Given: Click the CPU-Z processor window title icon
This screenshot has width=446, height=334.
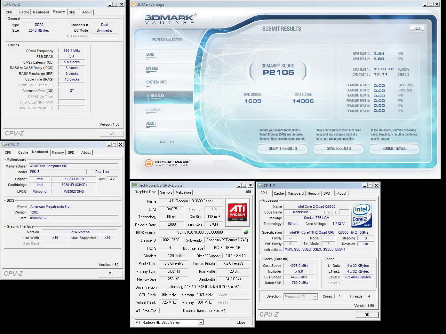Looking at the screenshot, I should (260, 185).
